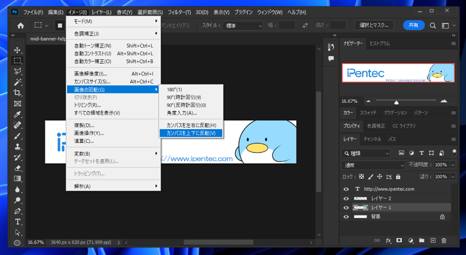Click the 選択とマスク... button
This screenshot has width=466, height=255.
coord(374,26)
